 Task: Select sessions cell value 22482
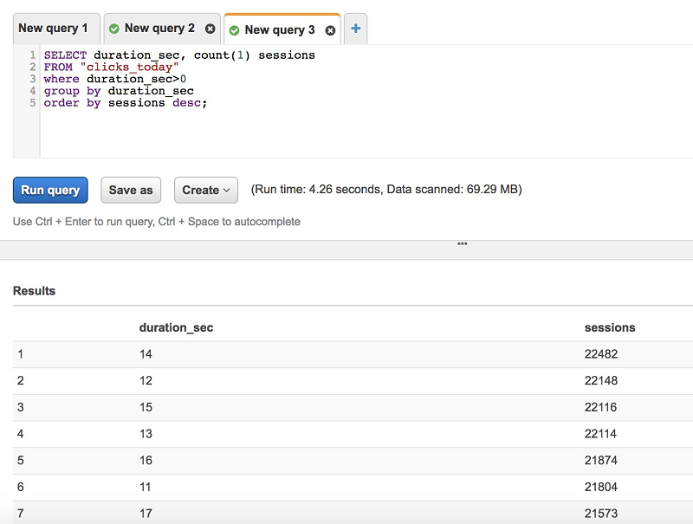click(601, 354)
